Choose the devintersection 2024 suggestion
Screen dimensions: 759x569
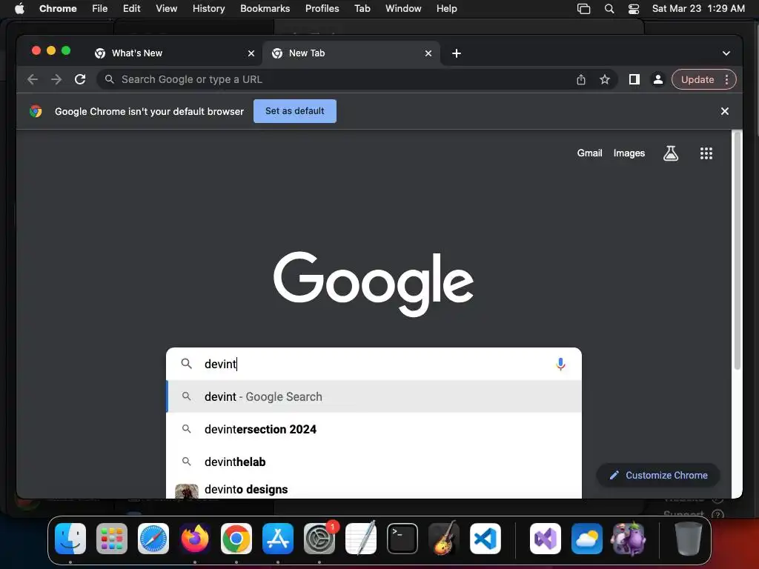point(374,429)
